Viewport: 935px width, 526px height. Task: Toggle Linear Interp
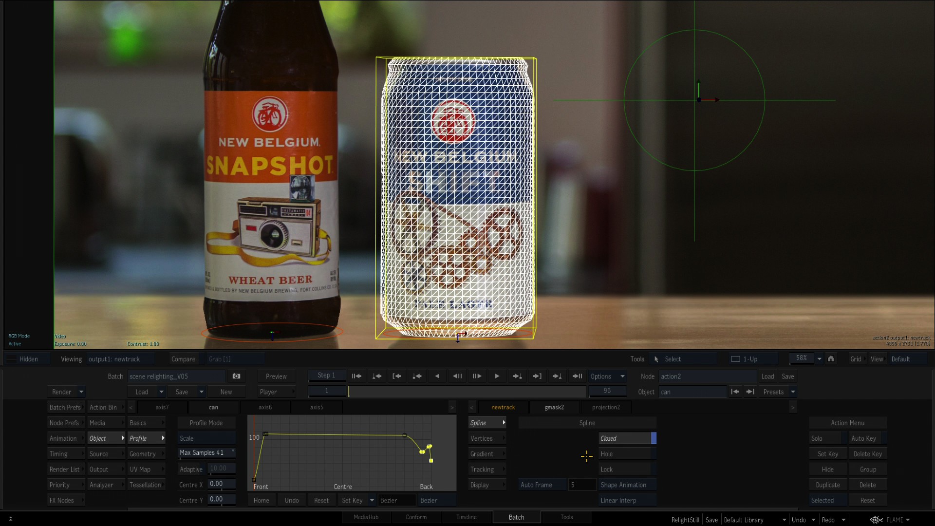627,500
